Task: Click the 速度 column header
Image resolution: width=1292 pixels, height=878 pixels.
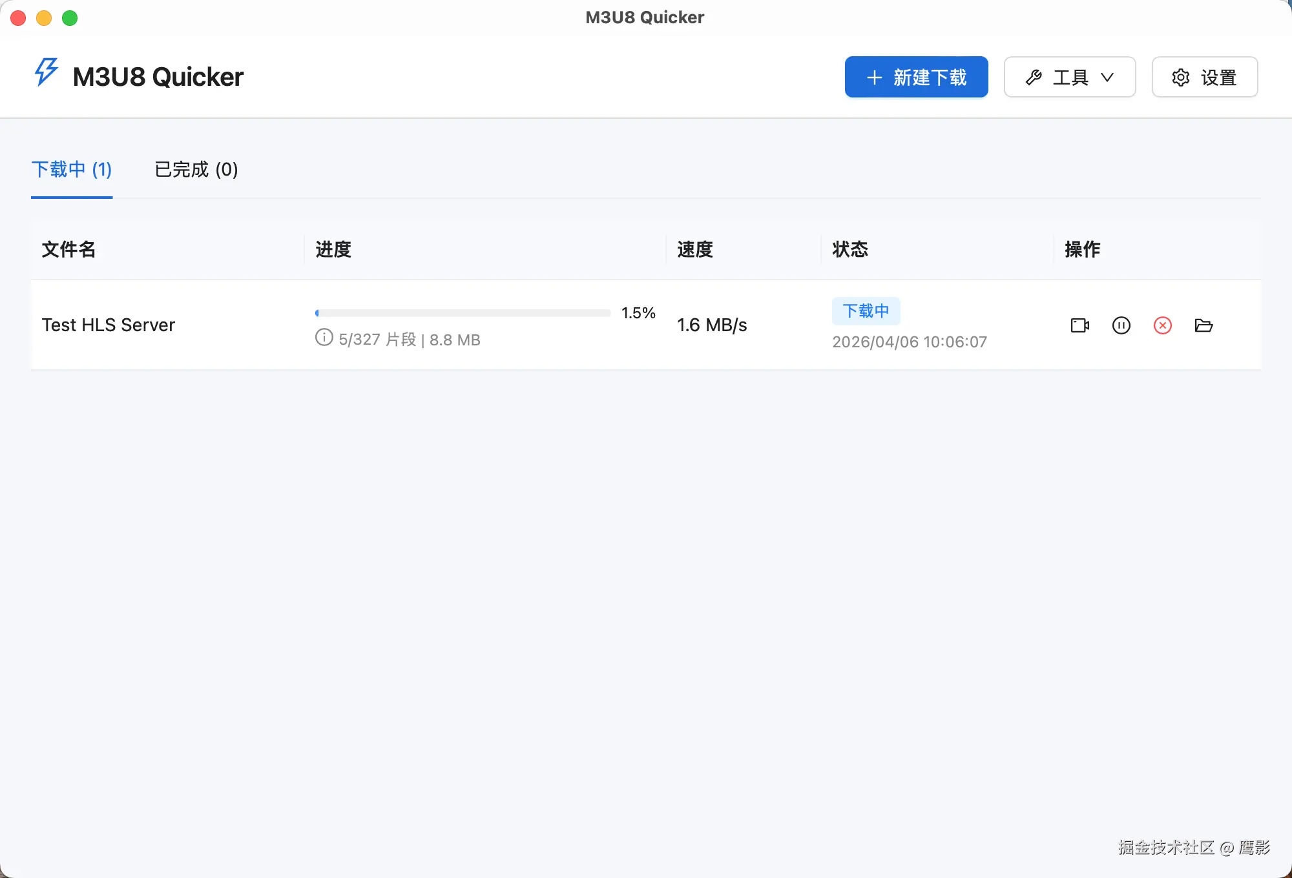Action: coord(695,249)
